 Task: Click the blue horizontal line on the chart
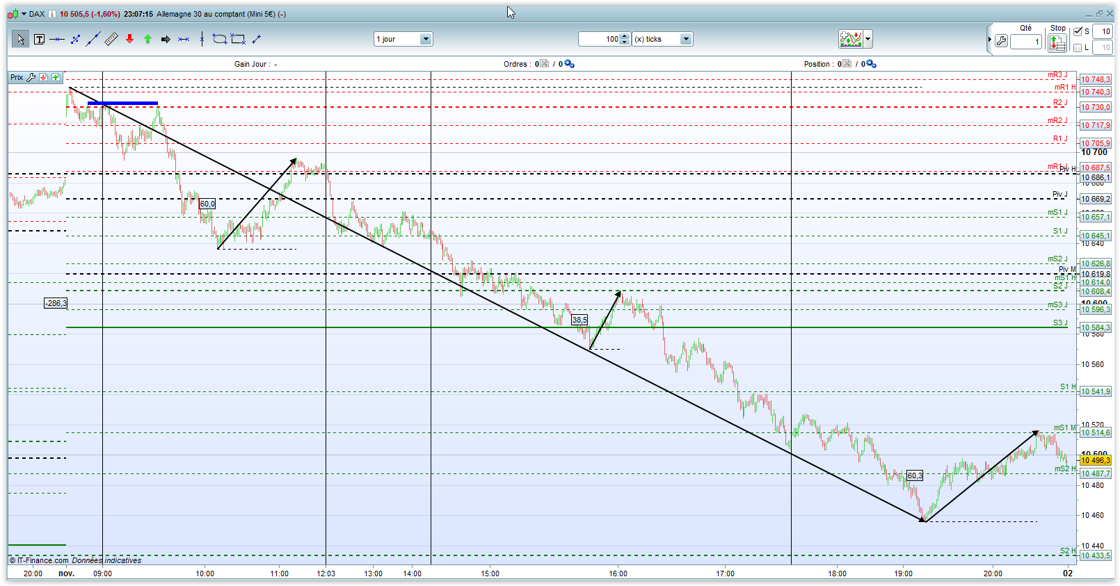pos(122,104)
